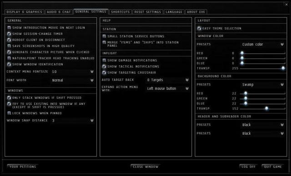
Task: Go to the Reset Settings tab
Action: [x=148, y=12]
